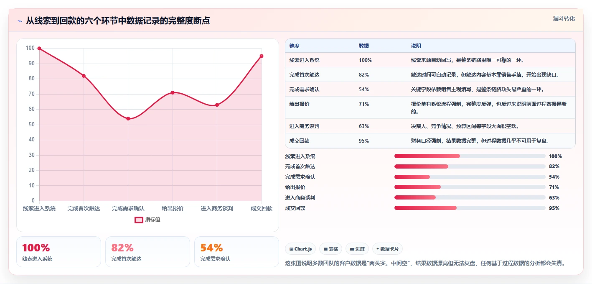Click the Chart.js tag
This screenshot has width=592, height=284.
300,249
